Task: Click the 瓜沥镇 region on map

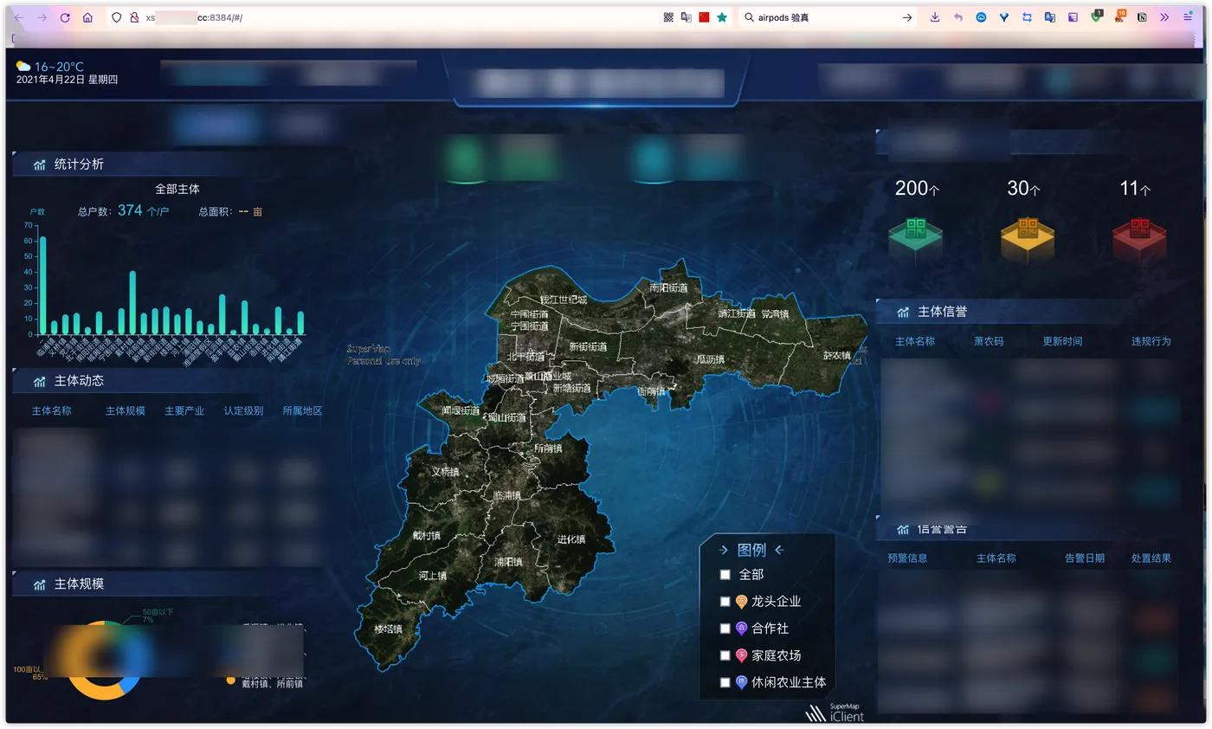Action: [x=710, y=359]
